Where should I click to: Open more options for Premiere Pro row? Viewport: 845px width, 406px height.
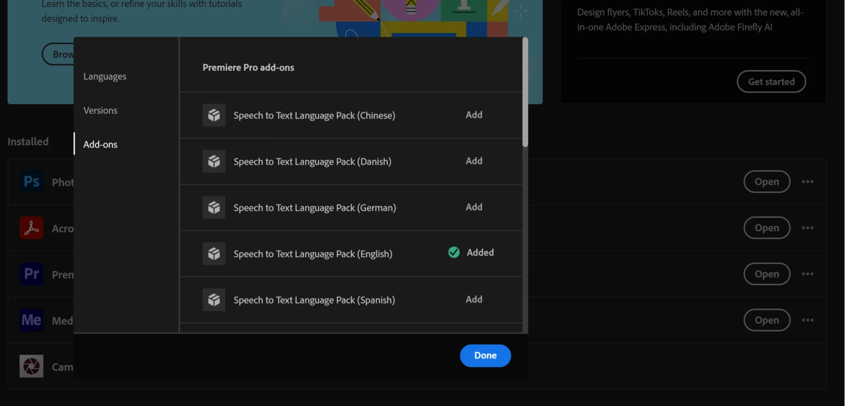coord(808,274)
